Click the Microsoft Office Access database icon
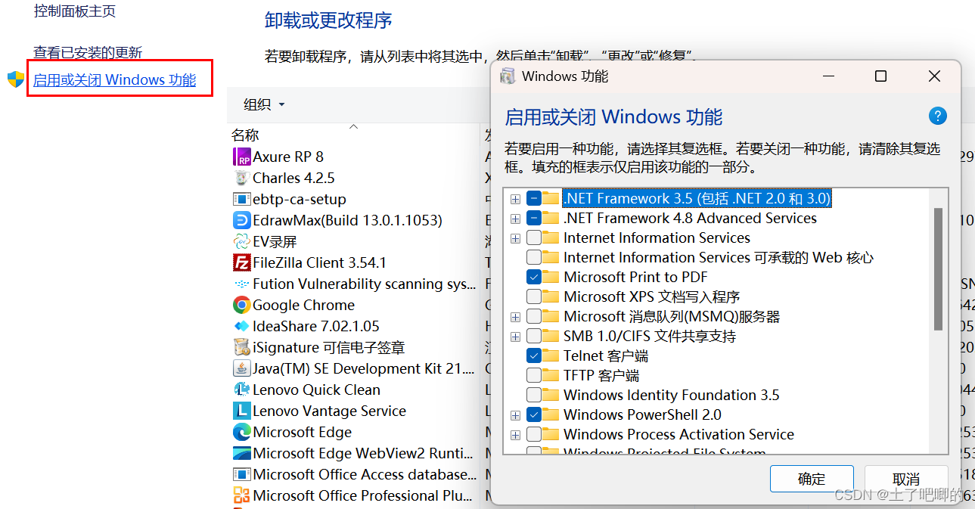This screenshot has height=509, width=975. [x=242, y=474]
